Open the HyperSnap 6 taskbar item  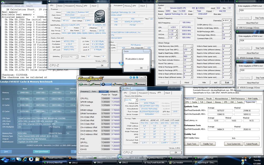pyautogui.click(x=205, y=163)
